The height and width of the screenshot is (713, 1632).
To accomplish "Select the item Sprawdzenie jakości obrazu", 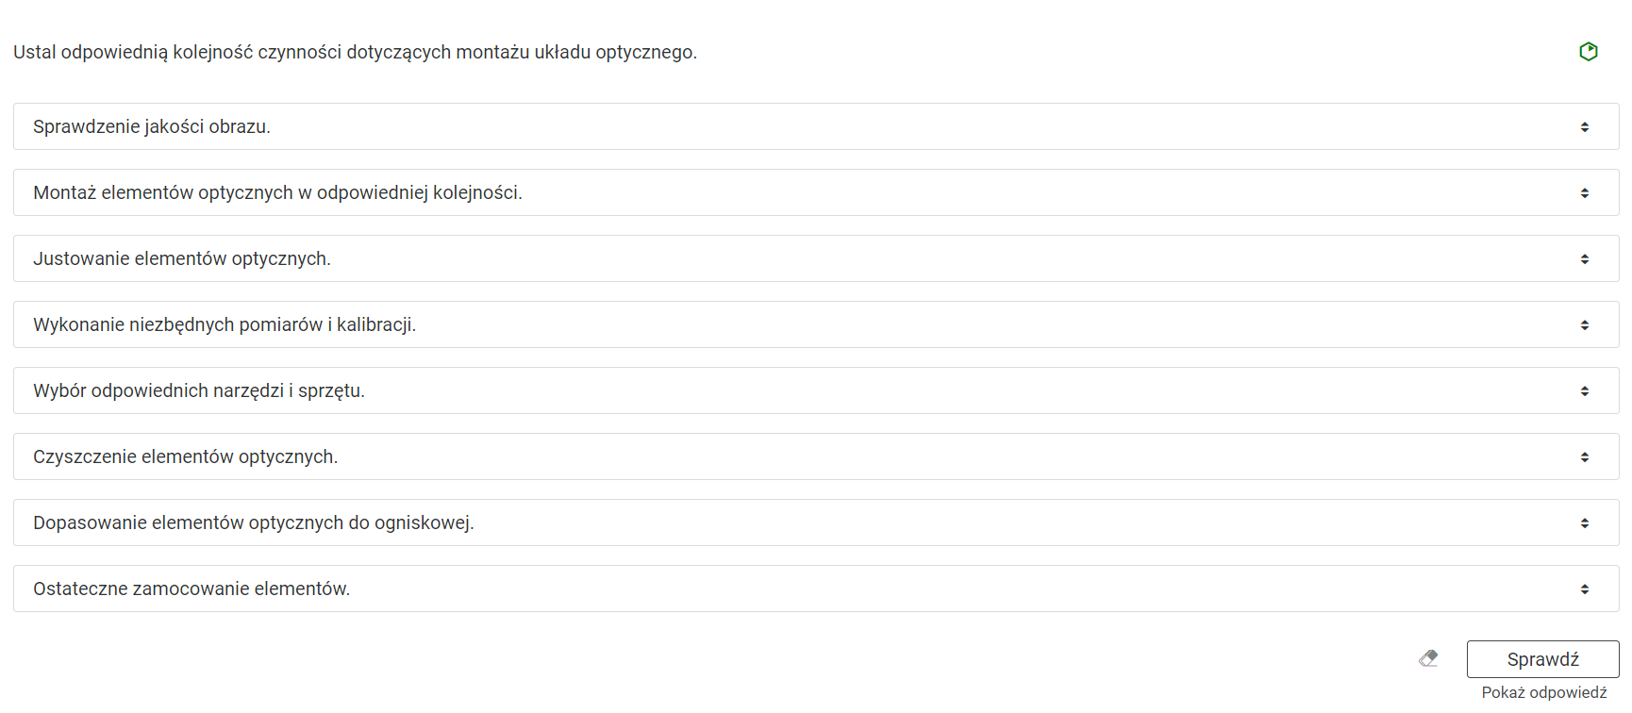I will 152,127.
